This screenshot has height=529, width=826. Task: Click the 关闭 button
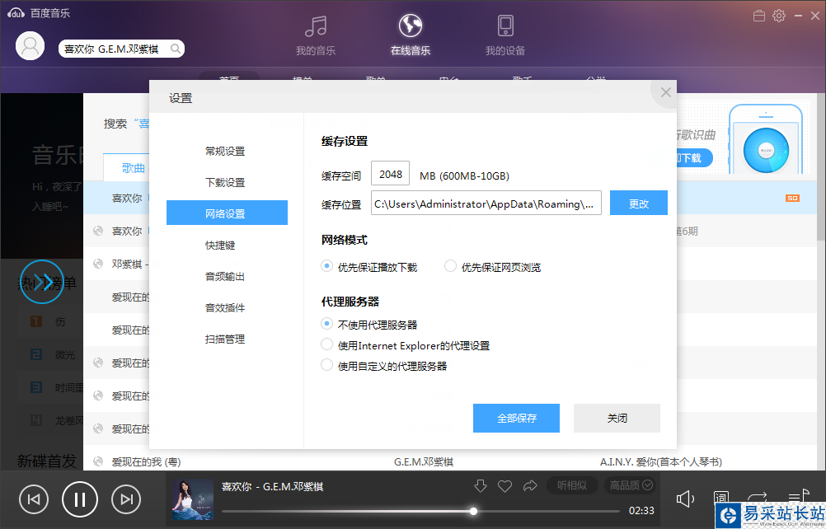(x=617, y=418)
